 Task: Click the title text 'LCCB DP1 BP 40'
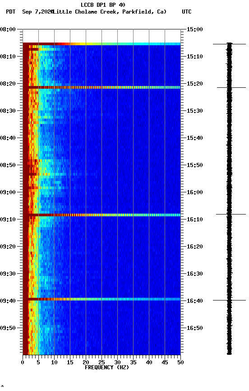tap(103, 5)
